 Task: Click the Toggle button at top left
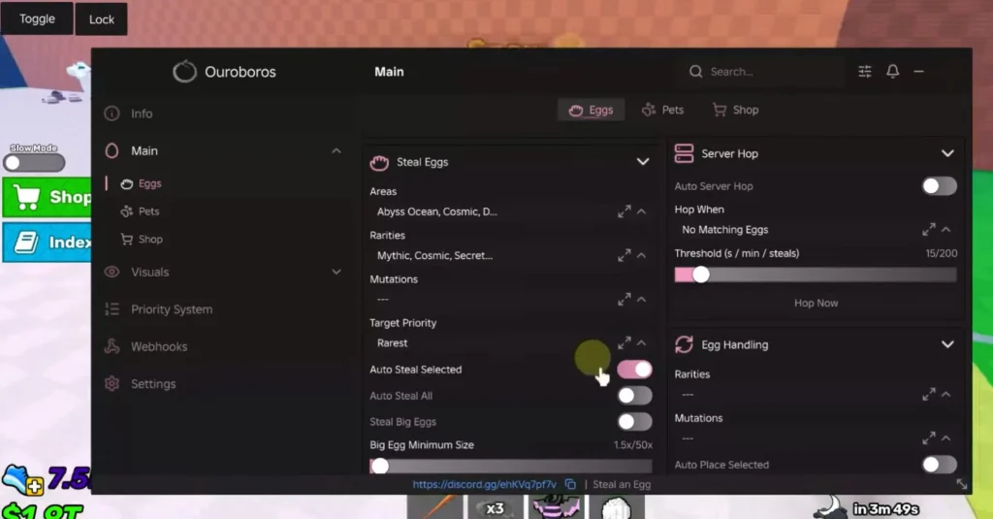tap(37, 19)
